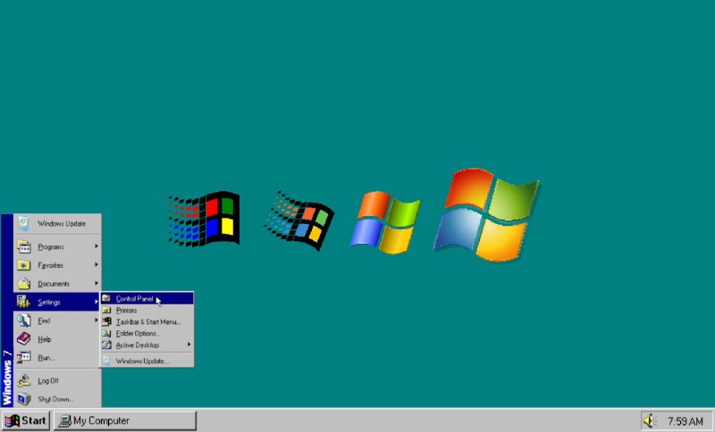Image resolution: width=715 pixels, height=432 pixels.
Task: Open Taskbar & Start Menu... settings
Action: (x=147, y=322)
